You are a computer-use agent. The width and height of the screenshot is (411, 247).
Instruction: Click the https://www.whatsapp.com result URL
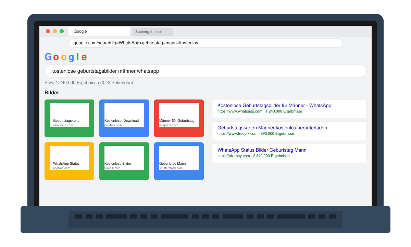[240, 111]
